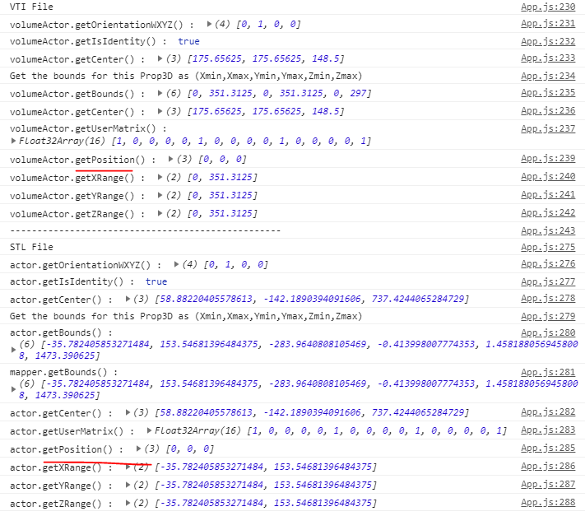The image size is (585, 516).
Task: Open source link App.js:275
Action: (548, 248)
